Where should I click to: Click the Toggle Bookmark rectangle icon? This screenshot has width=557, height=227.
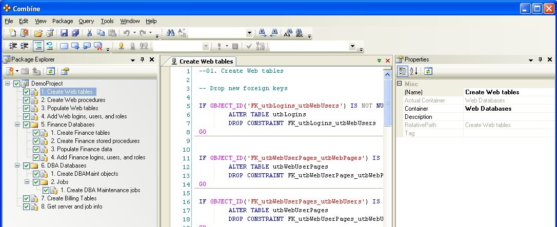[64, 46]
